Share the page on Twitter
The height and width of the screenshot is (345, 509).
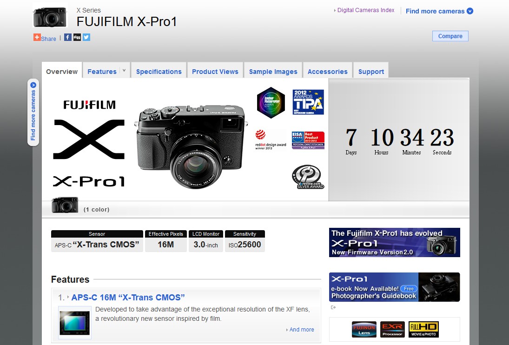coord(86,37)
